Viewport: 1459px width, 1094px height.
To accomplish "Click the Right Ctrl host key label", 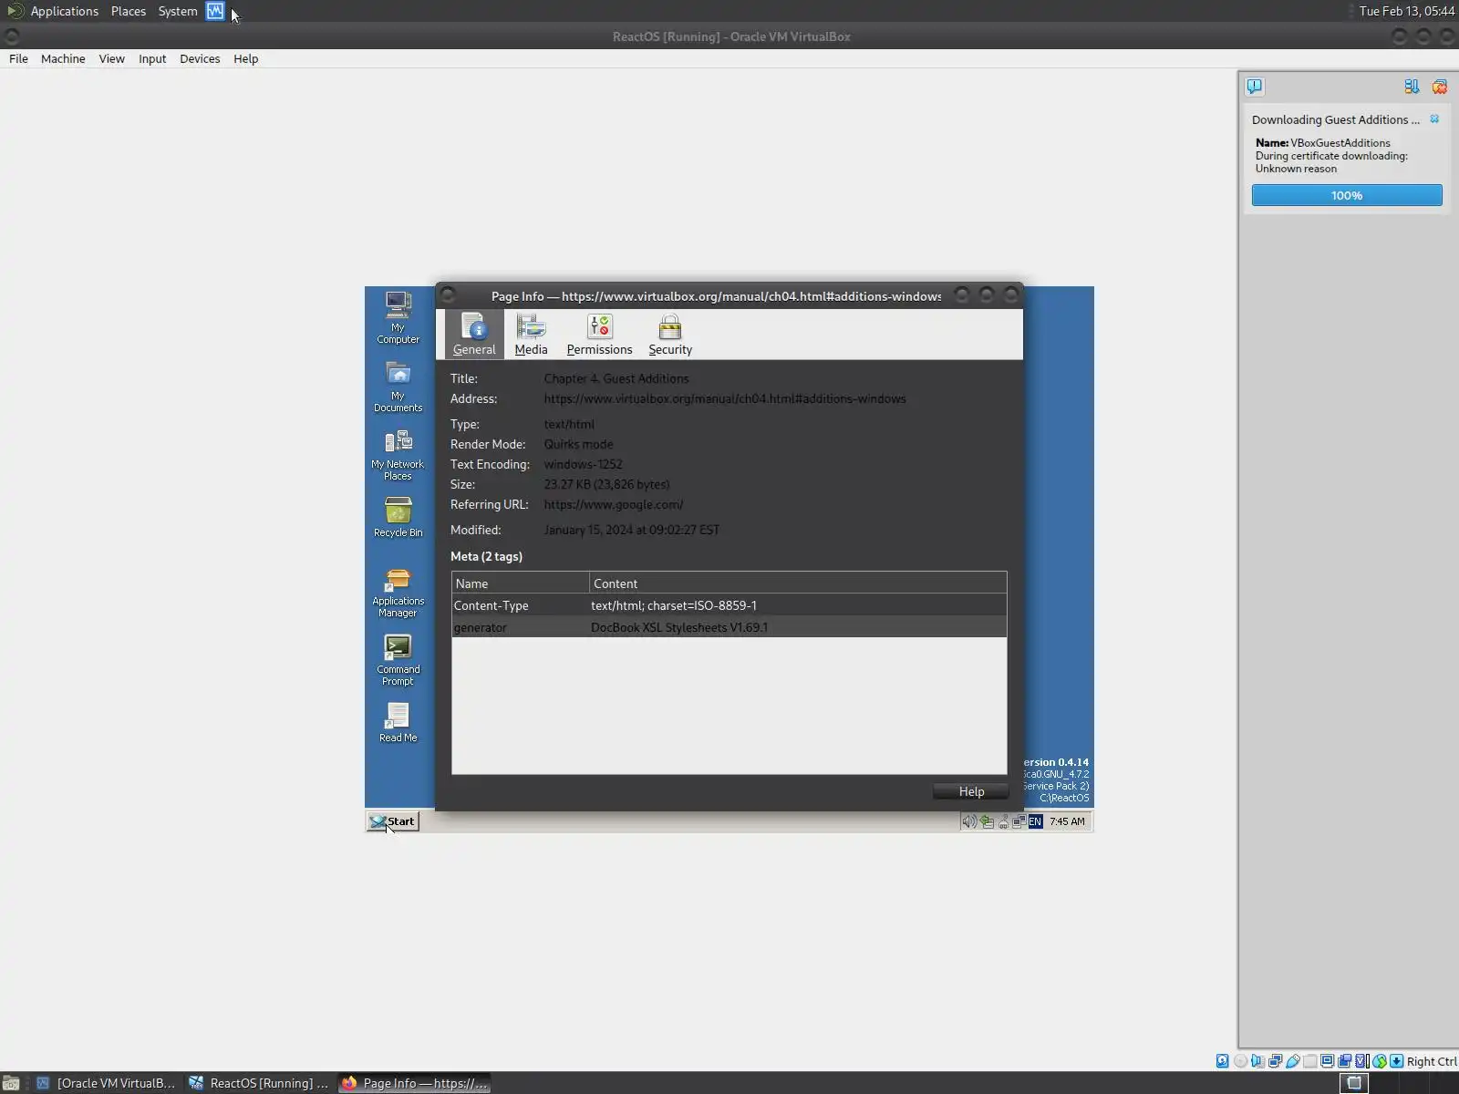I will coord(1432,1061).
